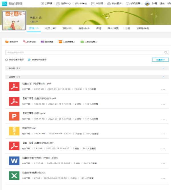The width and height of the screenshot is (171, 190).
Task: Open more options for the .docx file
Action: tap(163, 163)
